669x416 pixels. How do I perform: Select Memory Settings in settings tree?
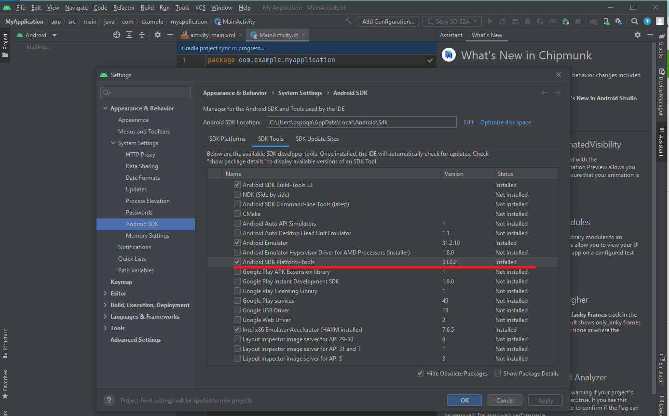[x=148, y=236]
